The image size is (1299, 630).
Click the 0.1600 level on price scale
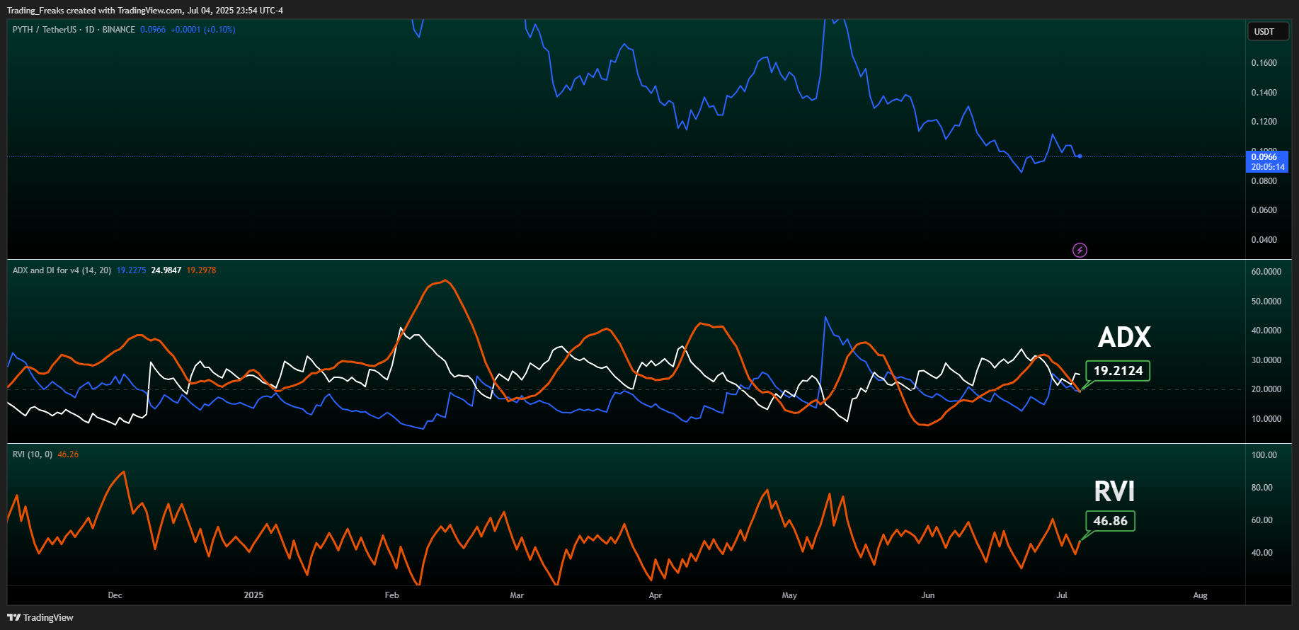[1264, 63]
